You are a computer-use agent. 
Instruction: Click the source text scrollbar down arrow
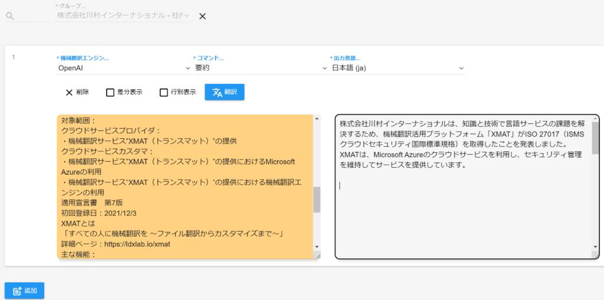(x=316, y=246)
